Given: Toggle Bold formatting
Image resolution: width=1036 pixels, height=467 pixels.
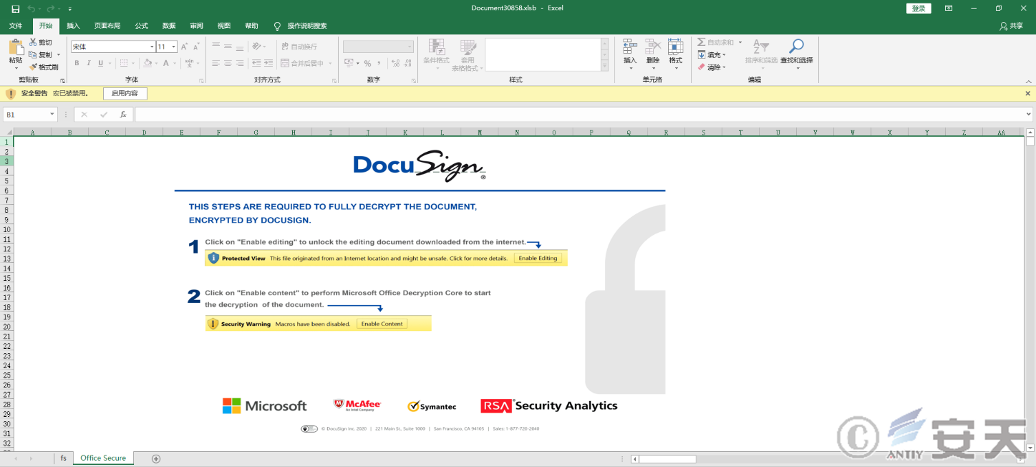Looking at the screenshot, I should coord(77,63).
